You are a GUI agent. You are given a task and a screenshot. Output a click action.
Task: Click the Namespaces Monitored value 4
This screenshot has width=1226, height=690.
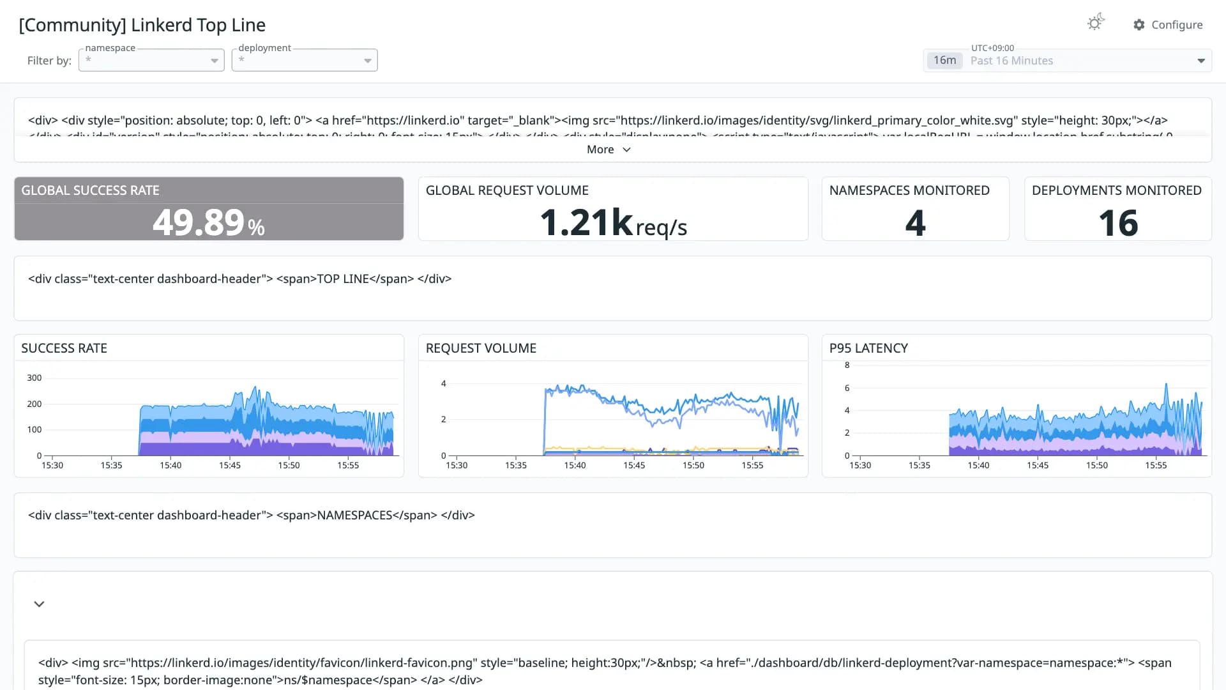[x=916, y=223]
